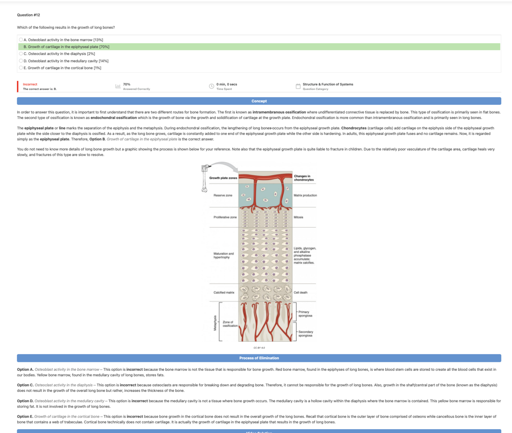
Task: Choose radio option C Osteoclast activity diaphysis
Action: 21,54
